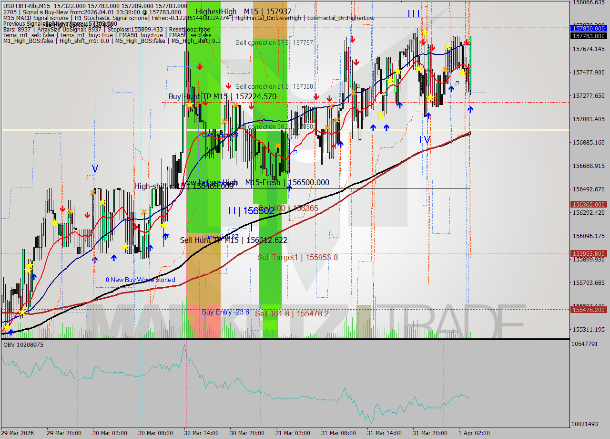610x439 pixels.
Task: Select the yellow star marker on the rightmost candles
Action: tap(462, 73)
